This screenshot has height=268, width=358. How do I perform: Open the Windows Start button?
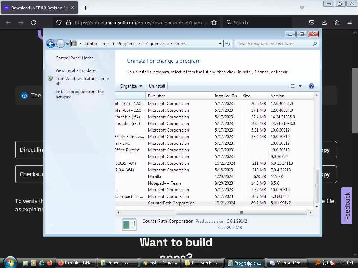10,262
